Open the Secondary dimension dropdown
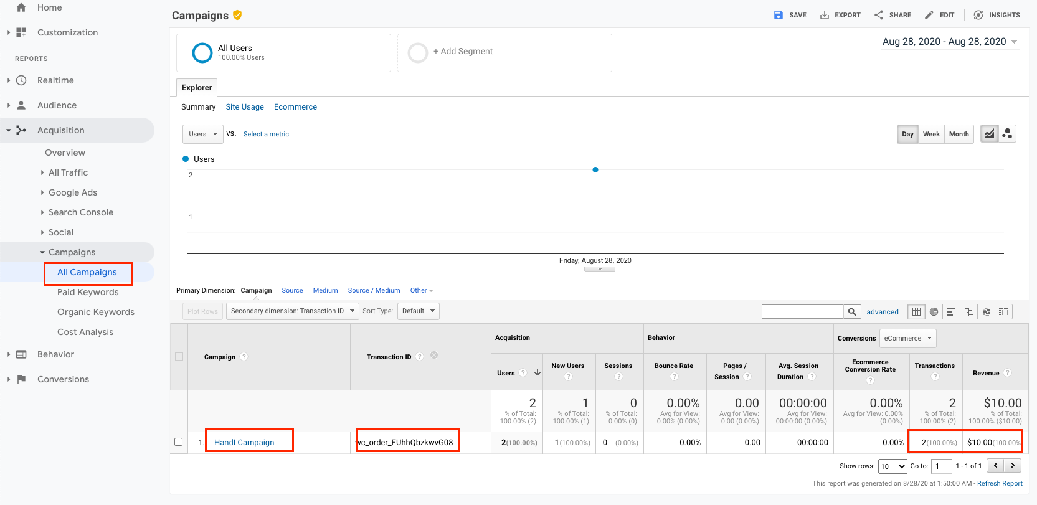1037x505 pixels. (292, 311)
